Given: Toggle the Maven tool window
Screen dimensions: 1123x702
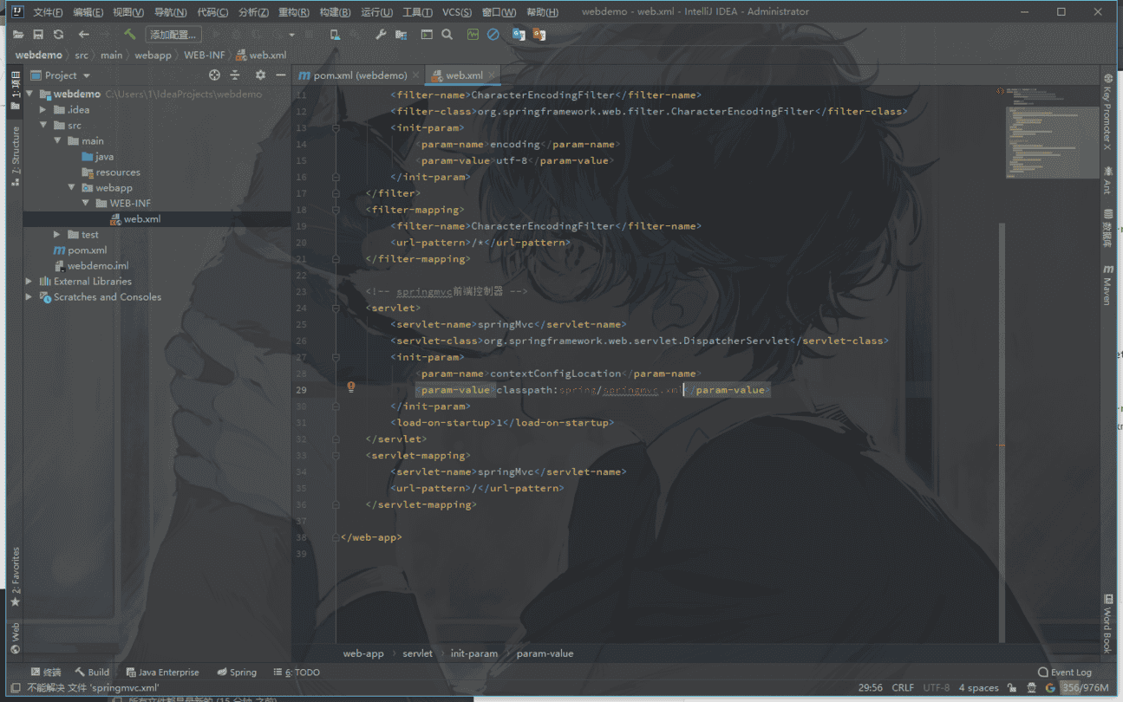Looking at the screenshot, I should [x=1107, y=285].
